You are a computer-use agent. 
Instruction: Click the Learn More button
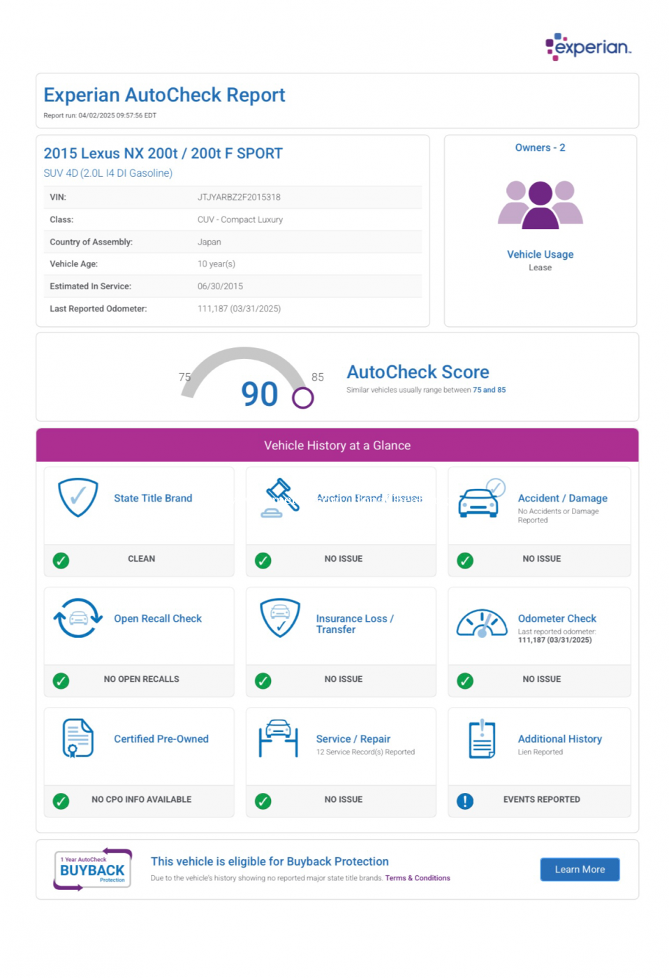tap(580, 869)
